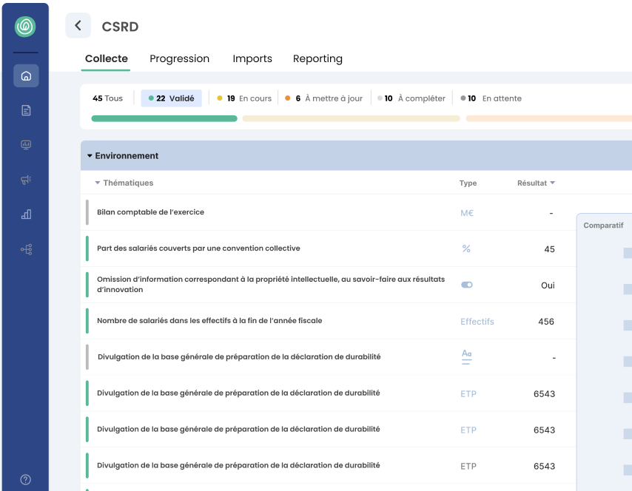Open help via the question mark icon

click(26, 479)
